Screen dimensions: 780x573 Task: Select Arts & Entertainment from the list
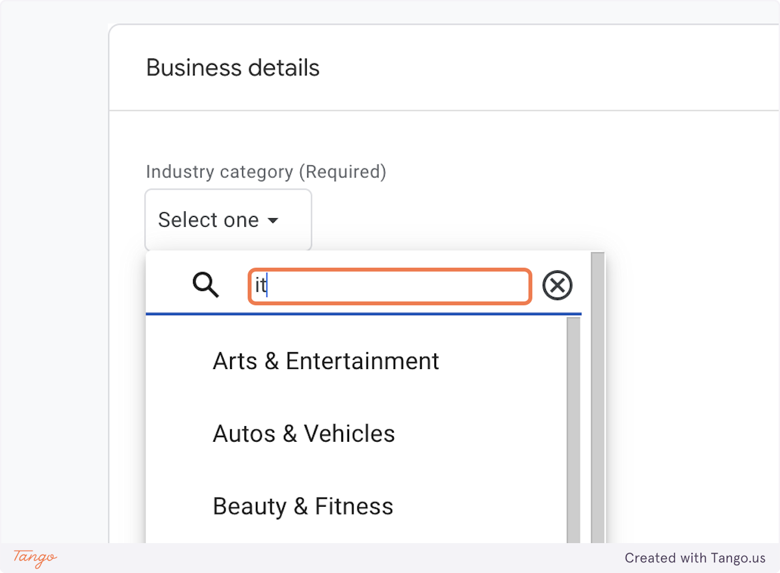(326, 361)
